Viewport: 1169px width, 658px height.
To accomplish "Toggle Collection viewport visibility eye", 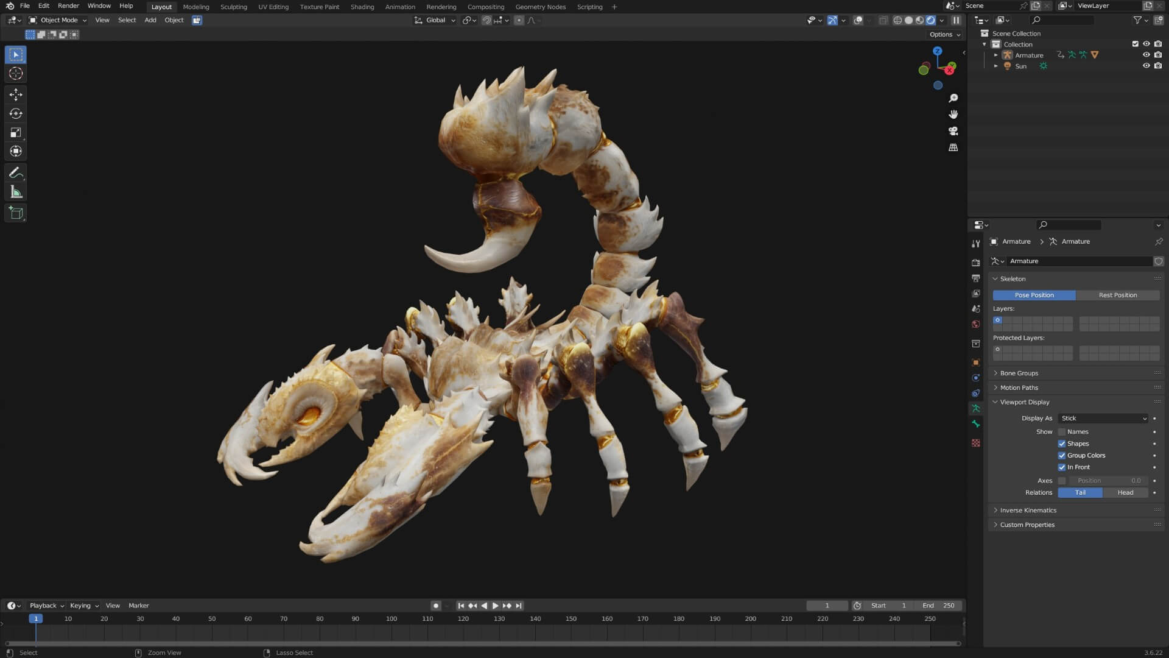I will [1146, 44].
